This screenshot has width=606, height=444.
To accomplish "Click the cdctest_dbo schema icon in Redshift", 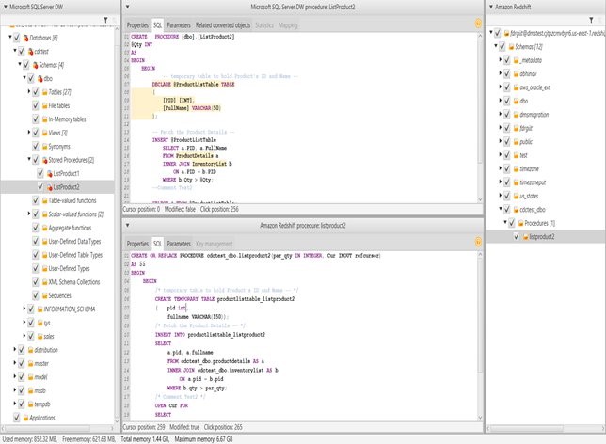I will 516,210.
